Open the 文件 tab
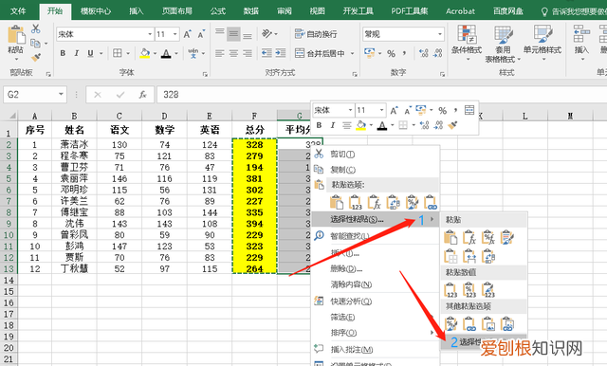Image resolution: width=607 pixels, height=366 pixels. coord(18,11)
